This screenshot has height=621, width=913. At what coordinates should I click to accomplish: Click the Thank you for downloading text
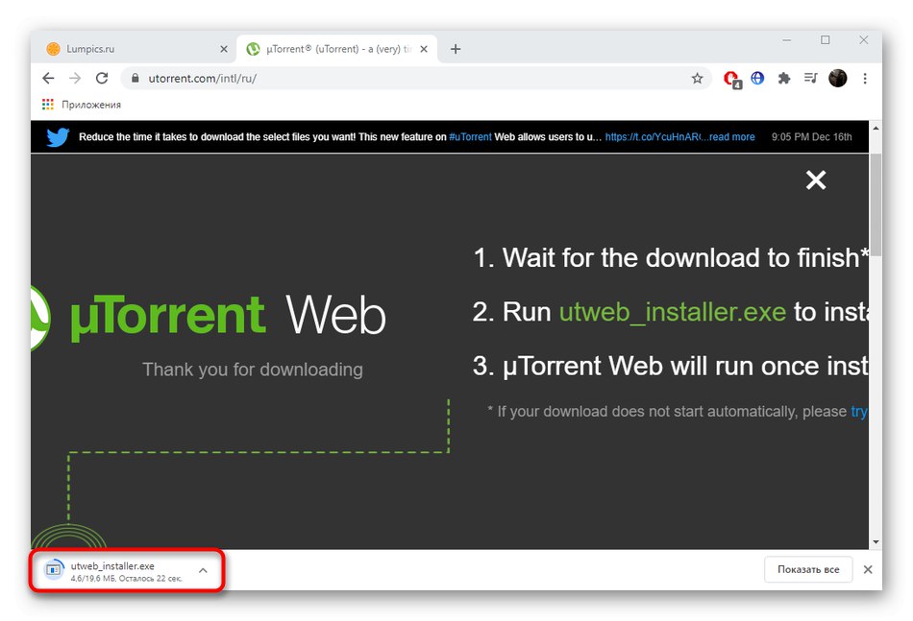253,370
